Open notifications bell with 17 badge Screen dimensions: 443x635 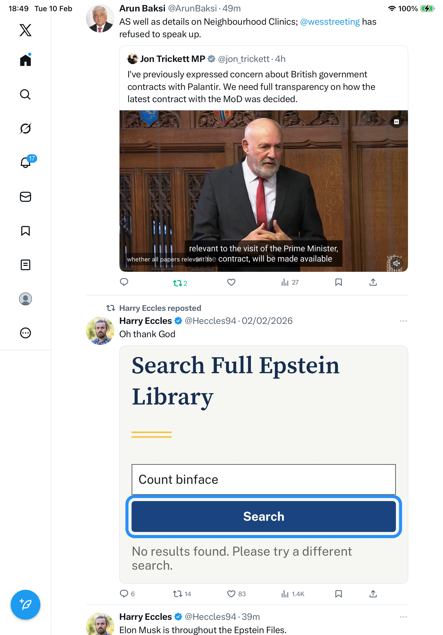[25, 162]
